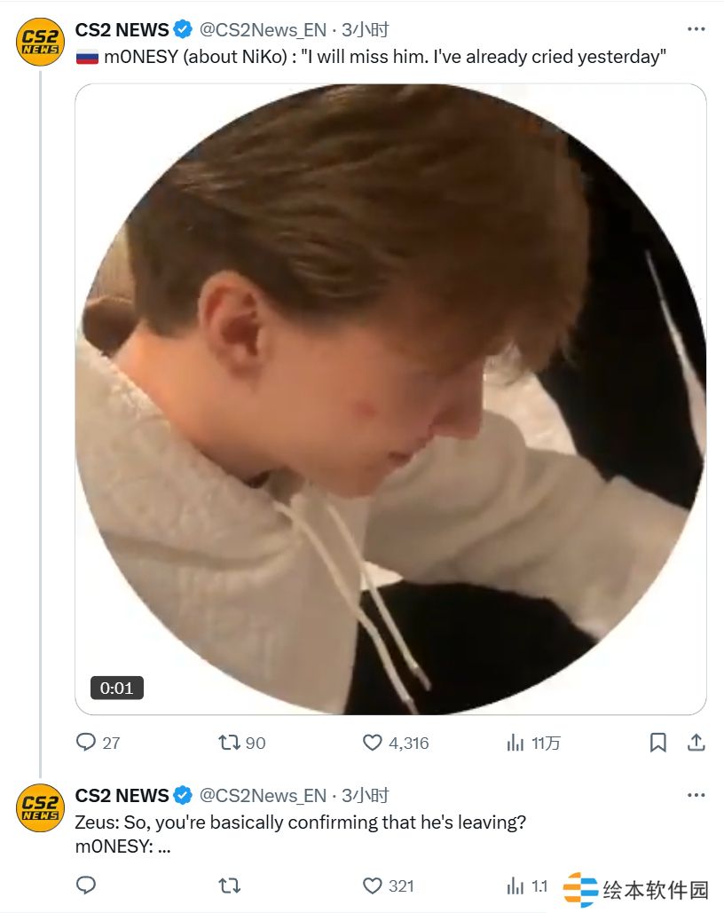
Task: Open the first tweet's 3小时 timestamp
Action: [x=366, y=29]
